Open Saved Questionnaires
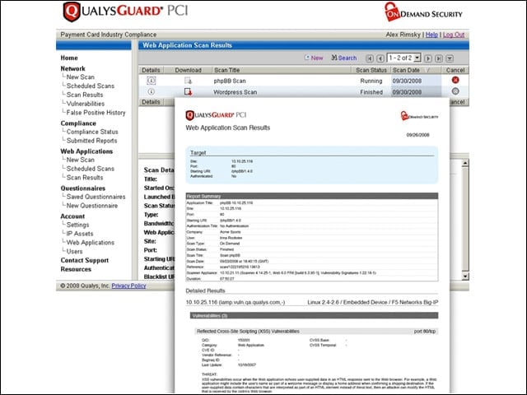Image resolution: width=527 pixels, height=395 pixels. (96, 197)
